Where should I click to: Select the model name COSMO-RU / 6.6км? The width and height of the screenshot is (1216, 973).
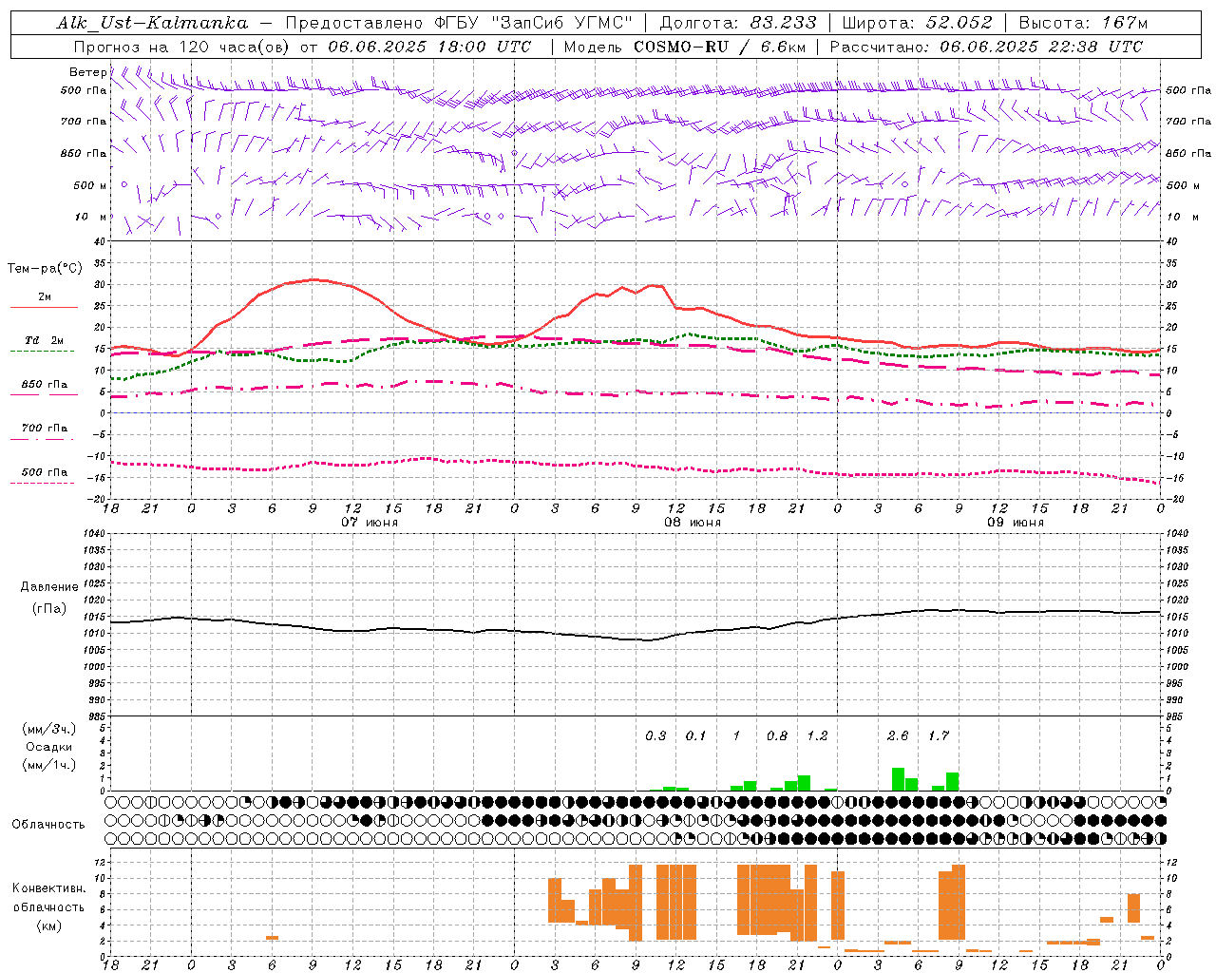[x=719, y=47]
